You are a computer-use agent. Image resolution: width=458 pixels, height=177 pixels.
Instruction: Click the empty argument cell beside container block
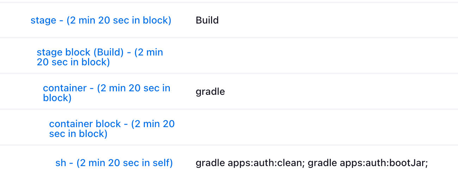[317, 127]
